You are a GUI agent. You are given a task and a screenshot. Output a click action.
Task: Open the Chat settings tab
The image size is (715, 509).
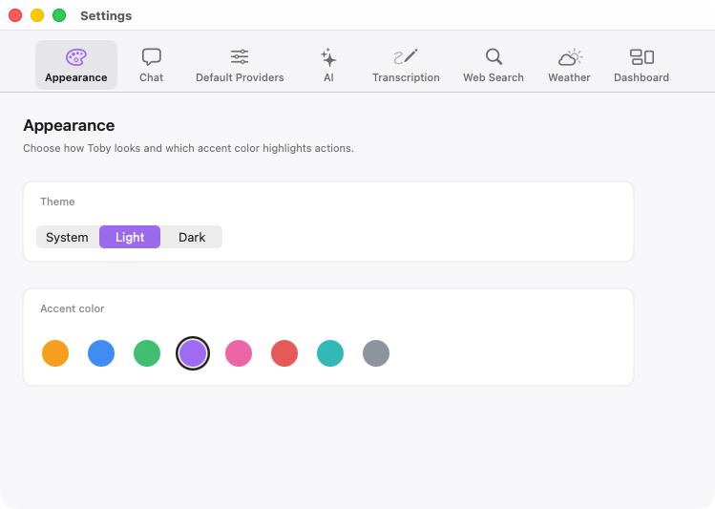[152, 65]
